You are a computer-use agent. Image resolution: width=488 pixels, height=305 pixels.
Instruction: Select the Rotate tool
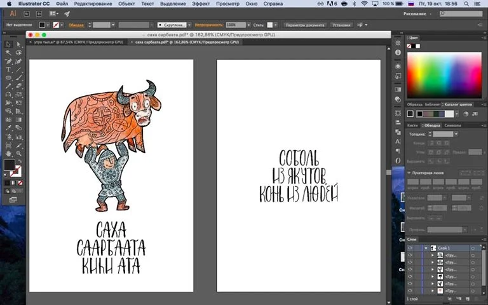(8, 95)
